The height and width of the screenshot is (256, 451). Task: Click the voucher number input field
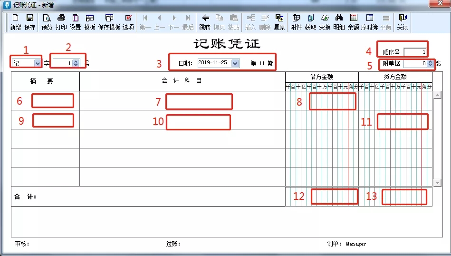click(x=63, y=63)
